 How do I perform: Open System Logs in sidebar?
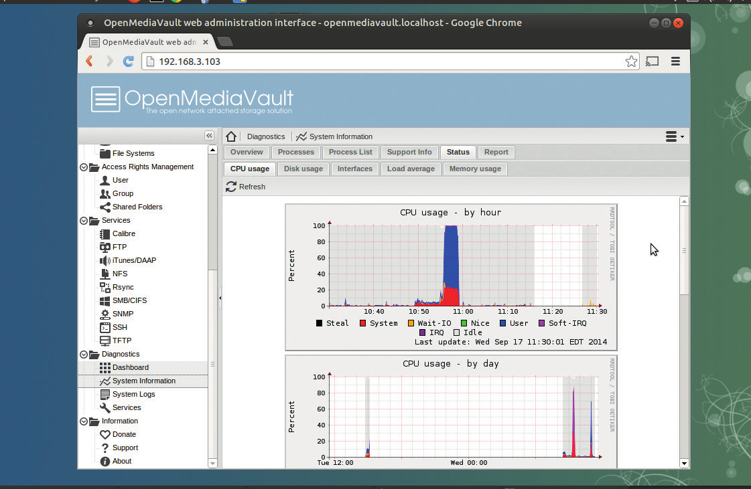(x=133, y=394)
